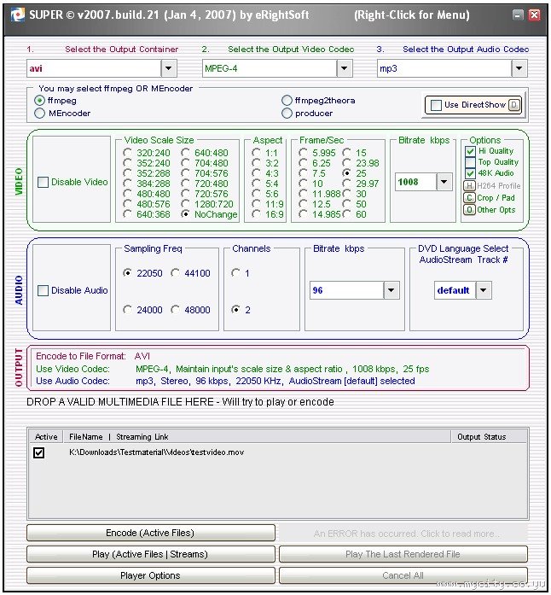Click the ERROR has occurred message
The image size is (551, 595).
point(403,534)
